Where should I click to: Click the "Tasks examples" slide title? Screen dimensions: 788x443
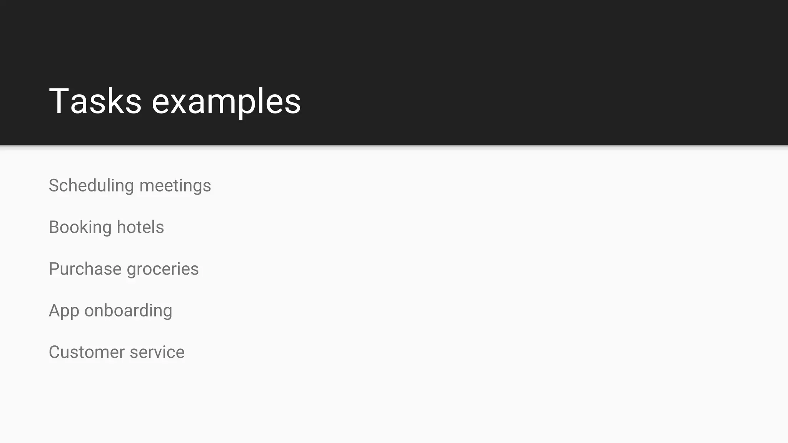(x=175, y=101)
